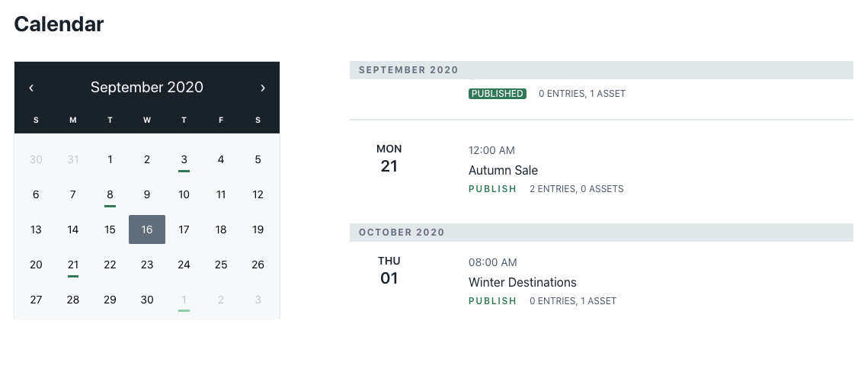Click October 1 at the calendar's end
Viewport: 861px width, 369px height.
tap(184, 300)
